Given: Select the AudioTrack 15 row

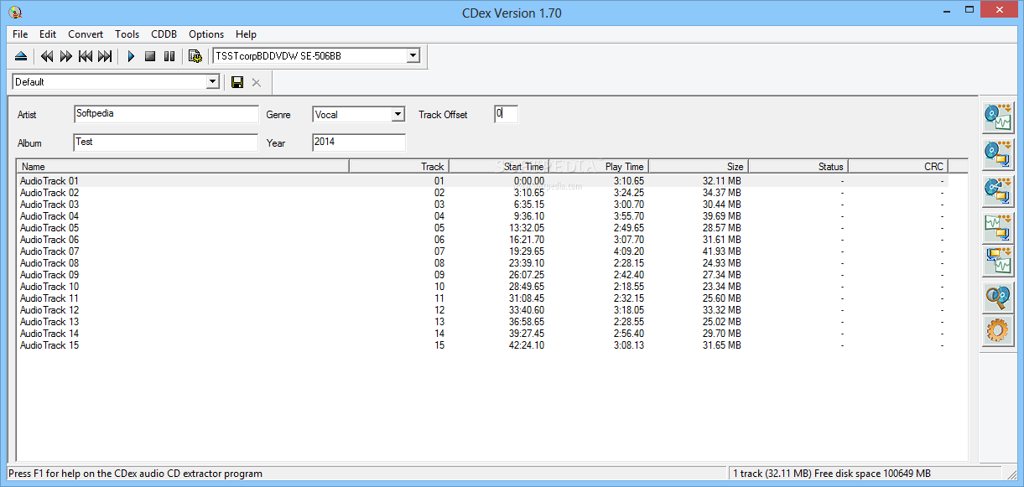Looking at the screenshot, I should click(482, 345).
